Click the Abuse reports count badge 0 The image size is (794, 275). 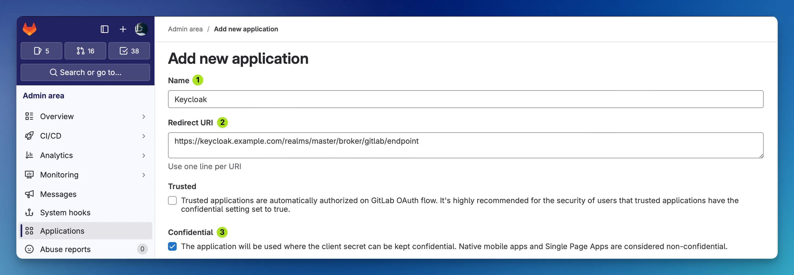(x=142, y=249)
